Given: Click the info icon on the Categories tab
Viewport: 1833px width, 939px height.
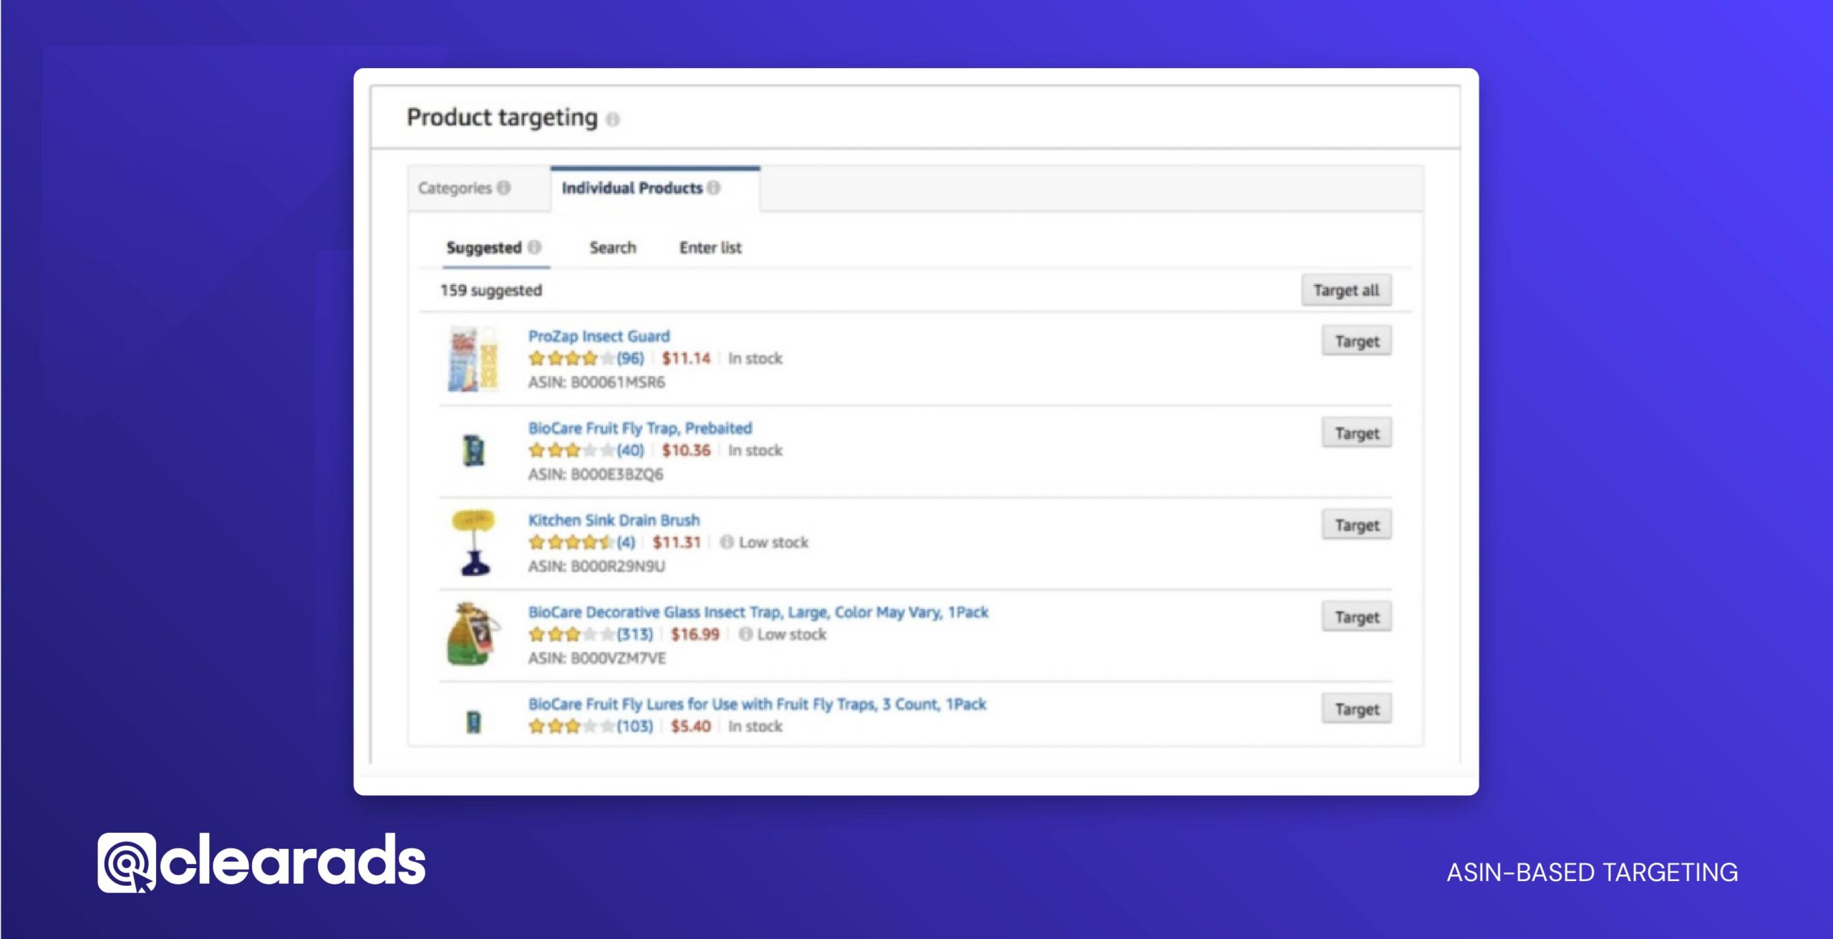Looking at the screenshot, I should click(x=503, y=188).
